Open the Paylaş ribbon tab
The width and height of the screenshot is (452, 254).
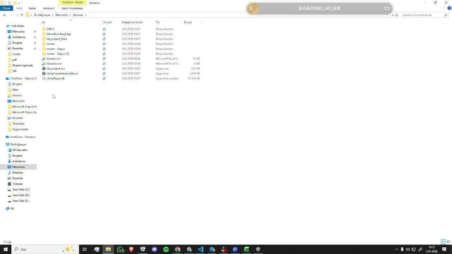pos(32,8)
